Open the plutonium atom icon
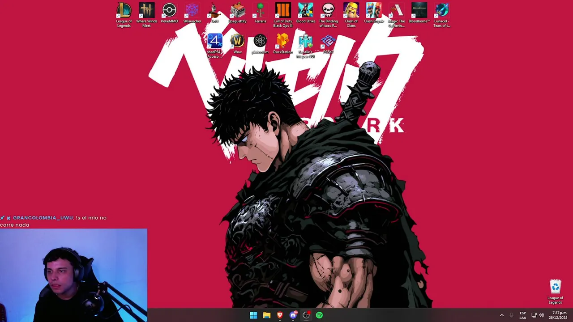573x322 pixels. click(260, 44)
